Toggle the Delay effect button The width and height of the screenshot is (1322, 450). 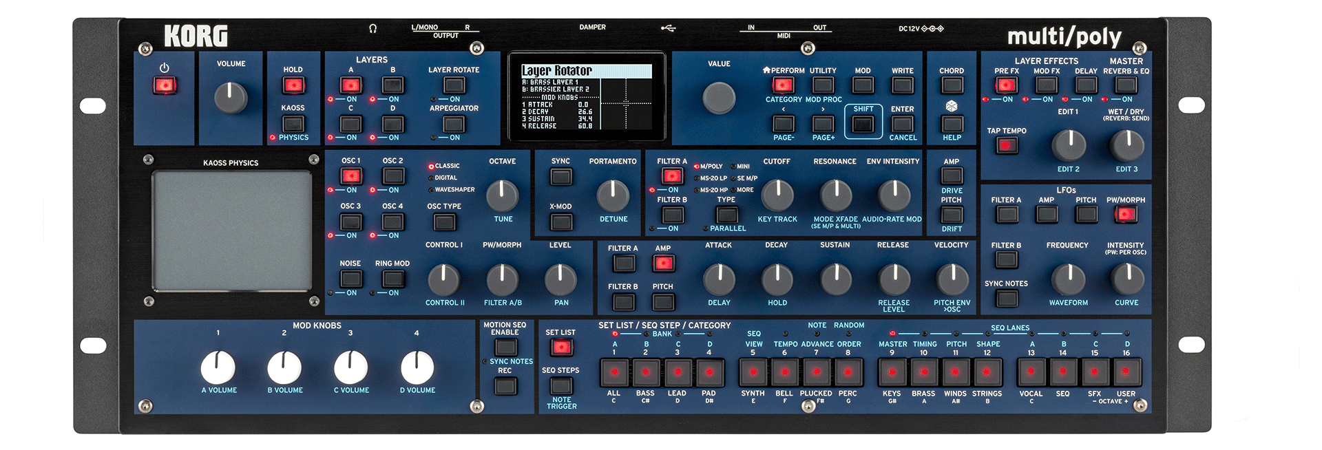(1086, 85)
